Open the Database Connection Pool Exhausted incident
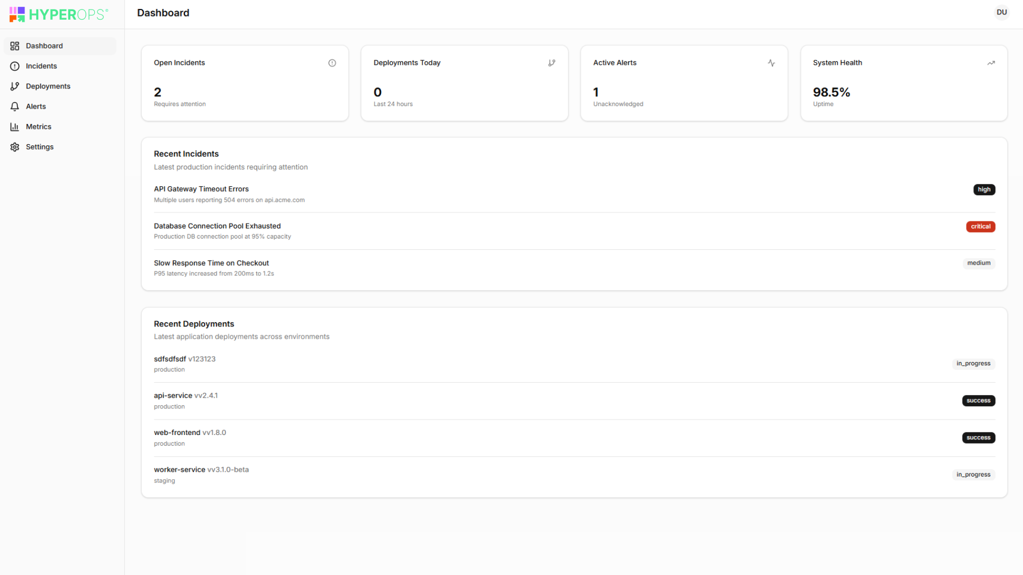The height and width of the screenshot is (575, 1023). tap(217, 226)
